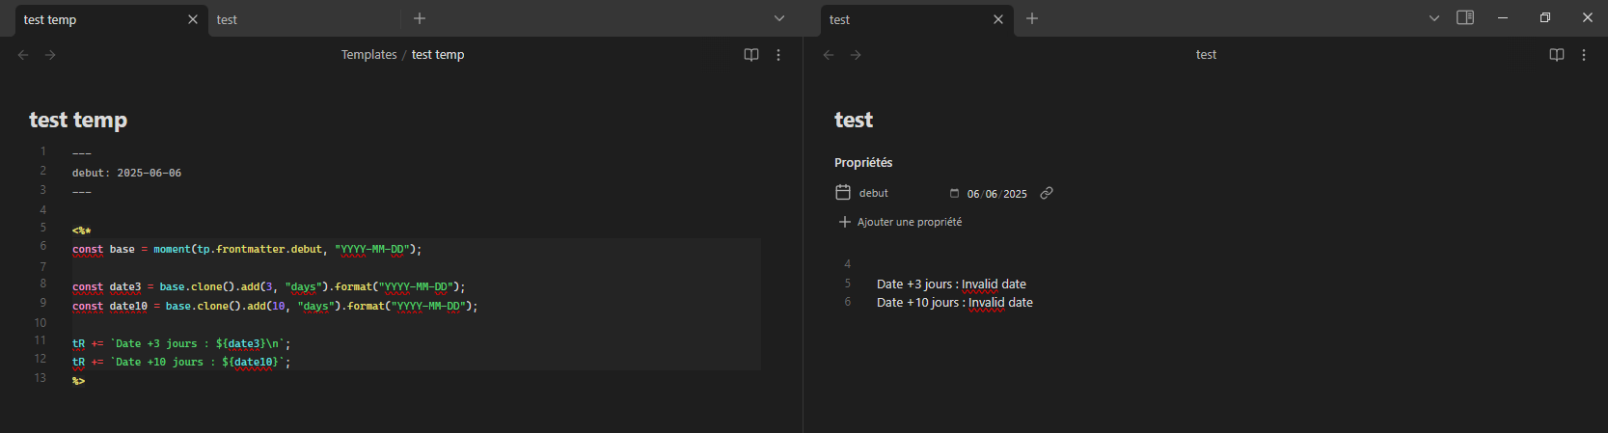This screenshot has height=433, width=1608.
Task: Toggle reading view in right test pane
Action: (1557, 55)
